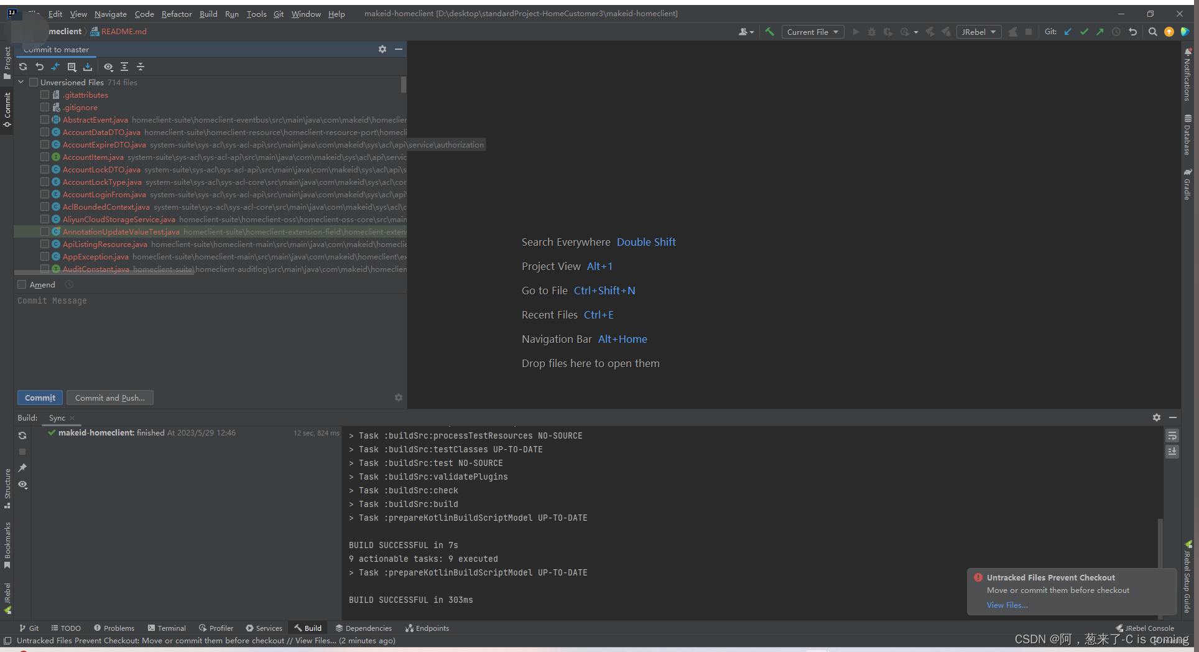Switch to the Problems tool tab
The width and height of the screenshot is (1199, 652).
114,628
